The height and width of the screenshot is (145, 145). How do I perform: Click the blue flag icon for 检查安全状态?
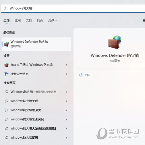[7, 74]
